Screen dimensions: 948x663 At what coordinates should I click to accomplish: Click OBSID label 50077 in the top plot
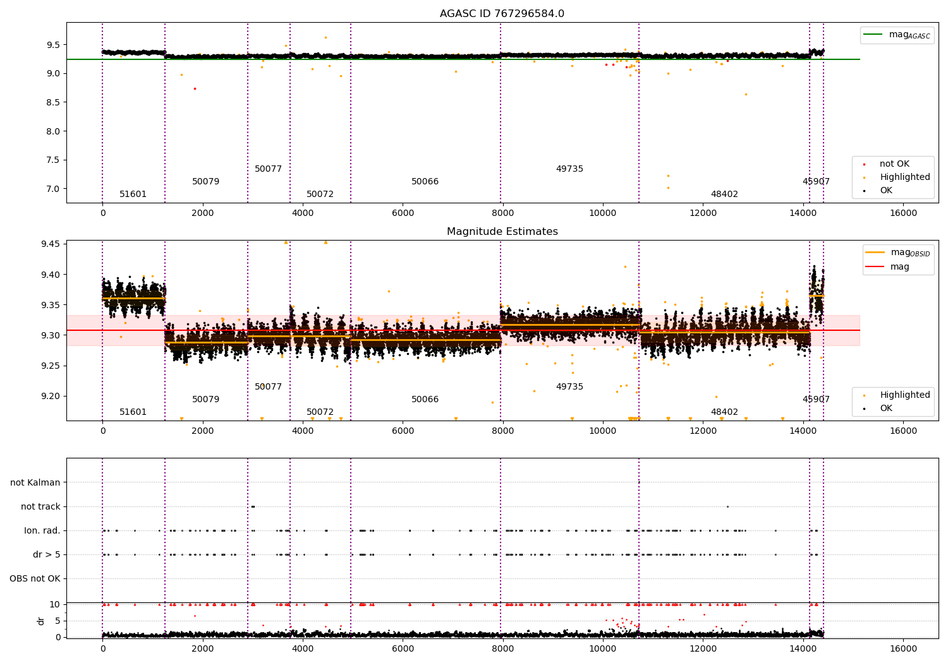click(x=268, y=169)
